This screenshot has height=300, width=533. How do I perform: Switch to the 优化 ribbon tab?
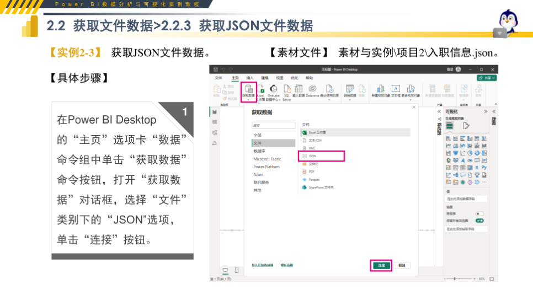pos(295,78)
